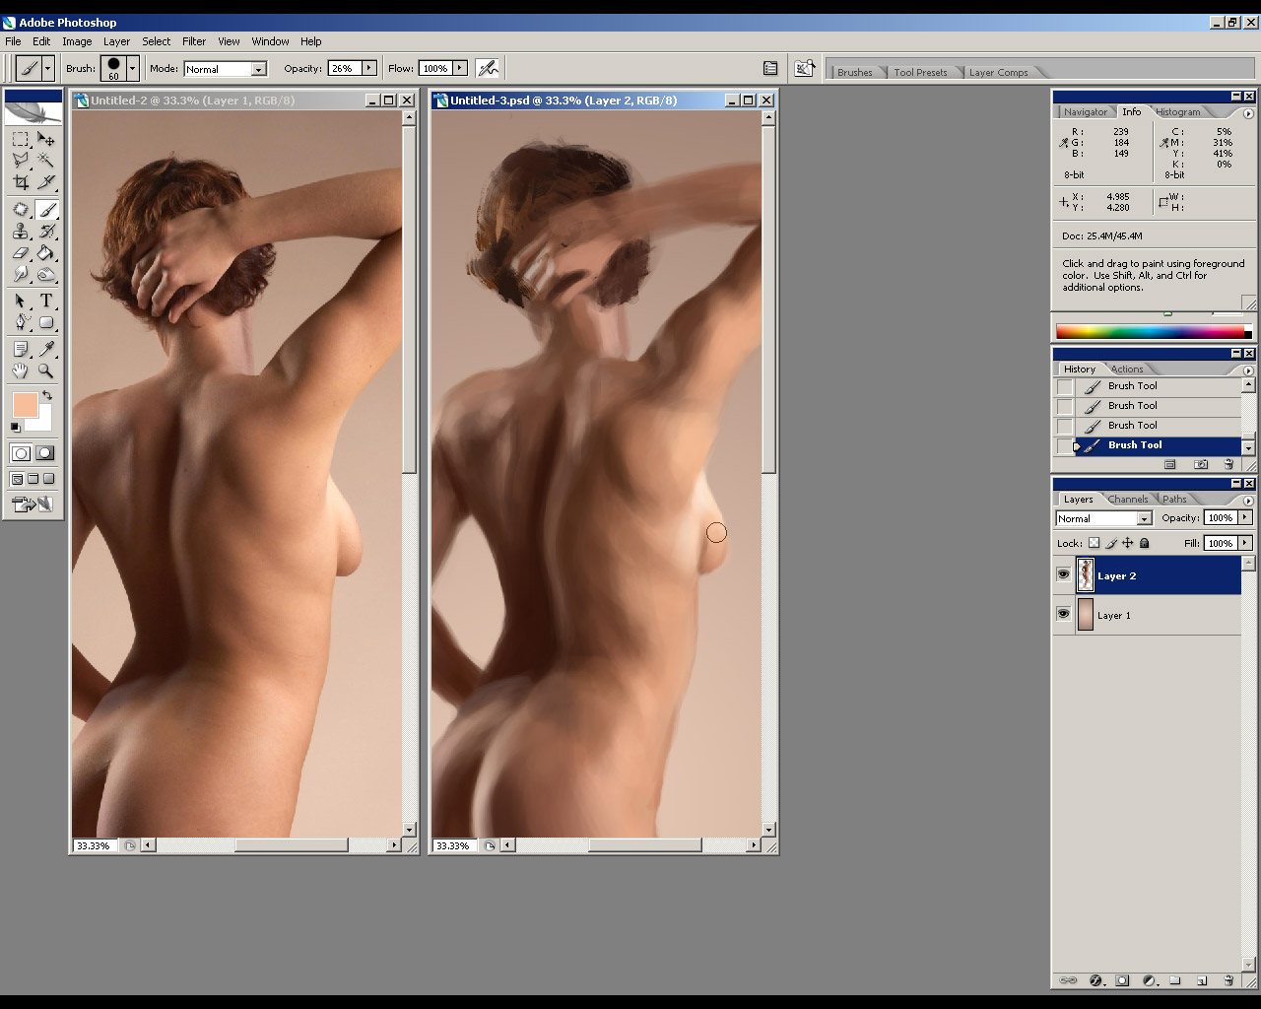Hide Layer 2 using eye icon
Viewport: 1261px width, 1009px height.
(x=1063, y=575)
